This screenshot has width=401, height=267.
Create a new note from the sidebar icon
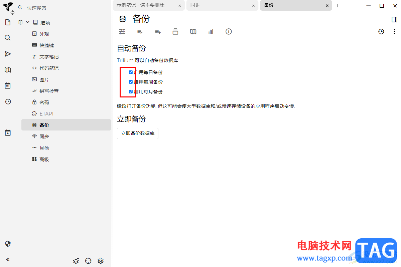(x=8, y=22)
